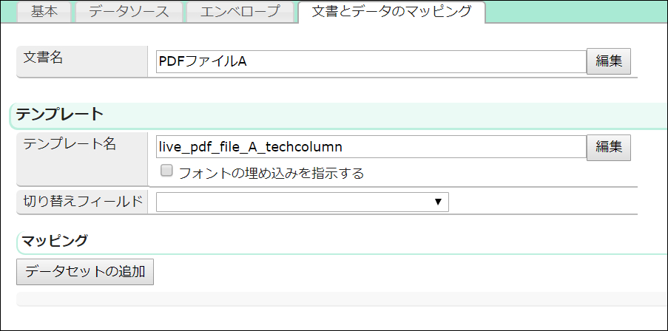The image size is (668, 331).
Task: Click the empty gray bar below データセットの追加
Action: pos(340,298)
